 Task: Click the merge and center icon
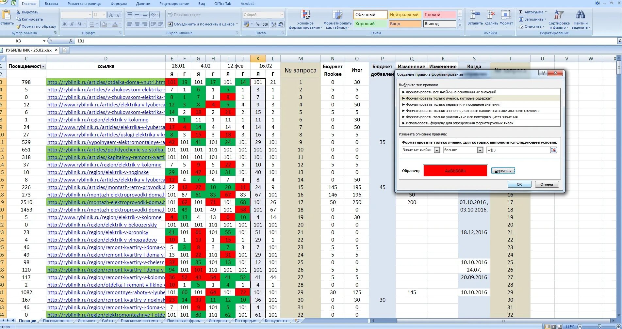[170, 24]
